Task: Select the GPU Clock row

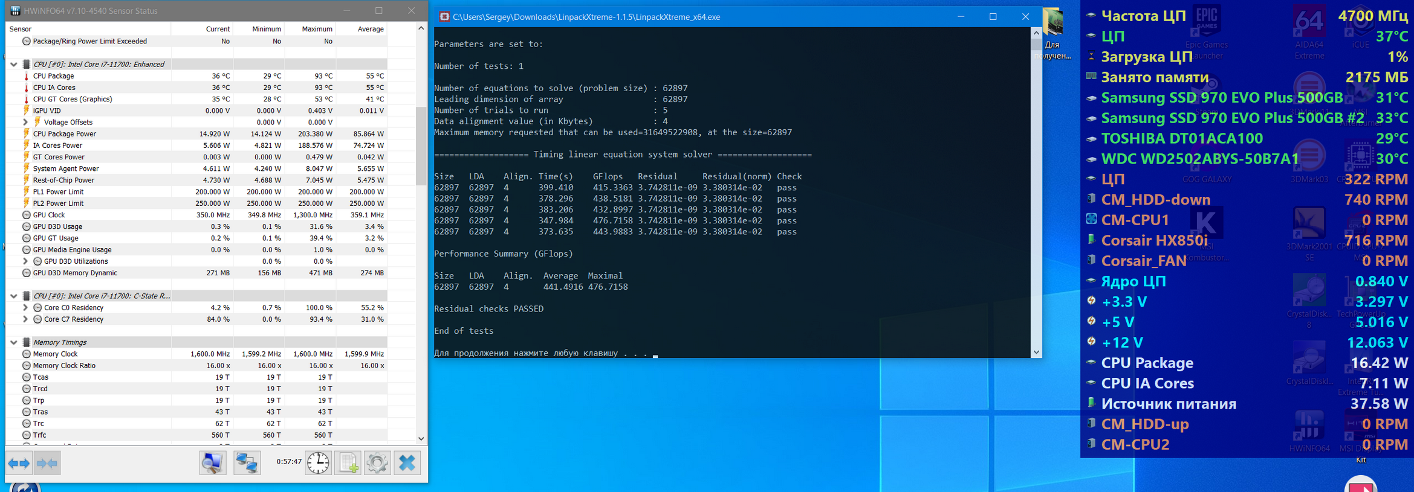Action: (x=196, y=215)
